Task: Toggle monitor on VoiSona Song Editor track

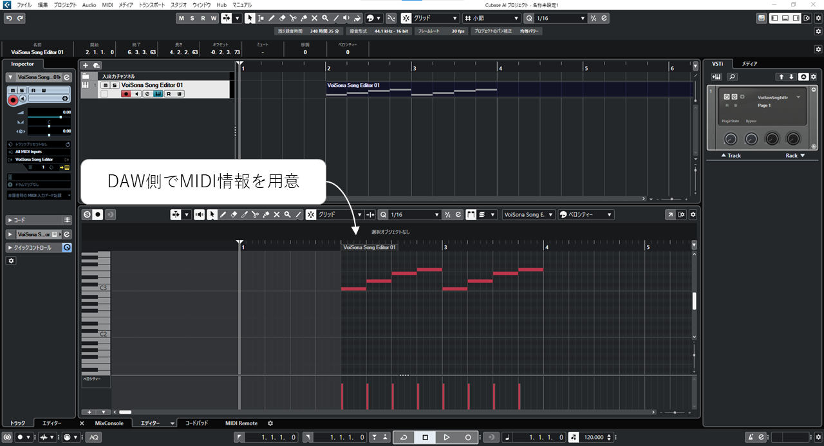Action: pos(136,94)
